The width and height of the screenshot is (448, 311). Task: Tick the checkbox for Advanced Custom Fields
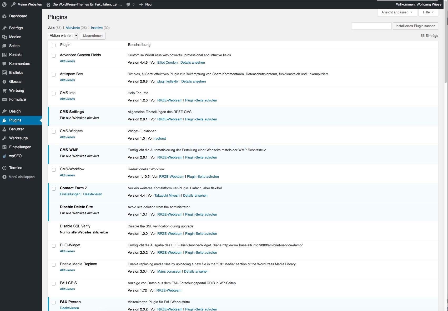coord(54,56)
